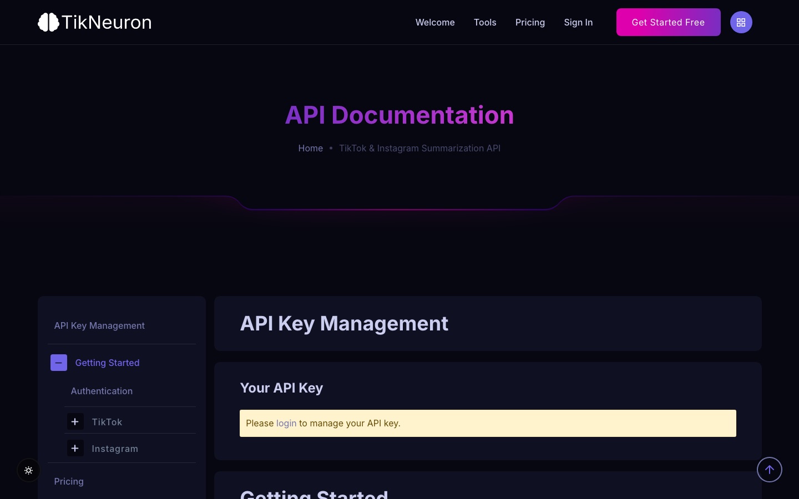799x499 pixels.
Task: Go to Pricing in top navigation
Action: pos(530,22)
